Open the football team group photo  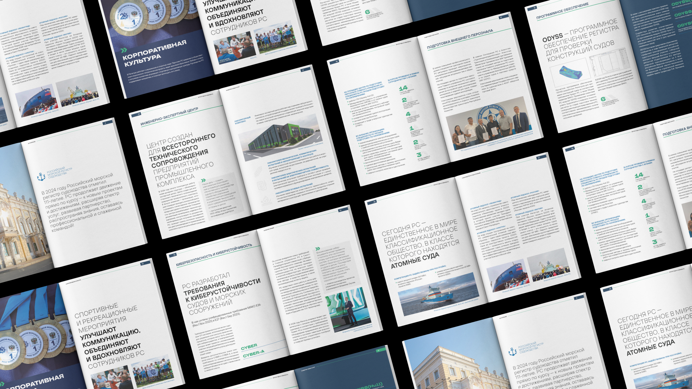(276, 37)
